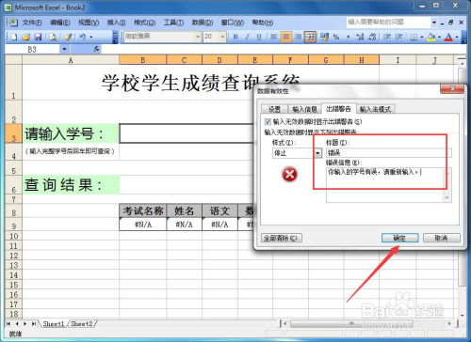Open the font size dropdown
471x342 pixels.
coord(222,37)
